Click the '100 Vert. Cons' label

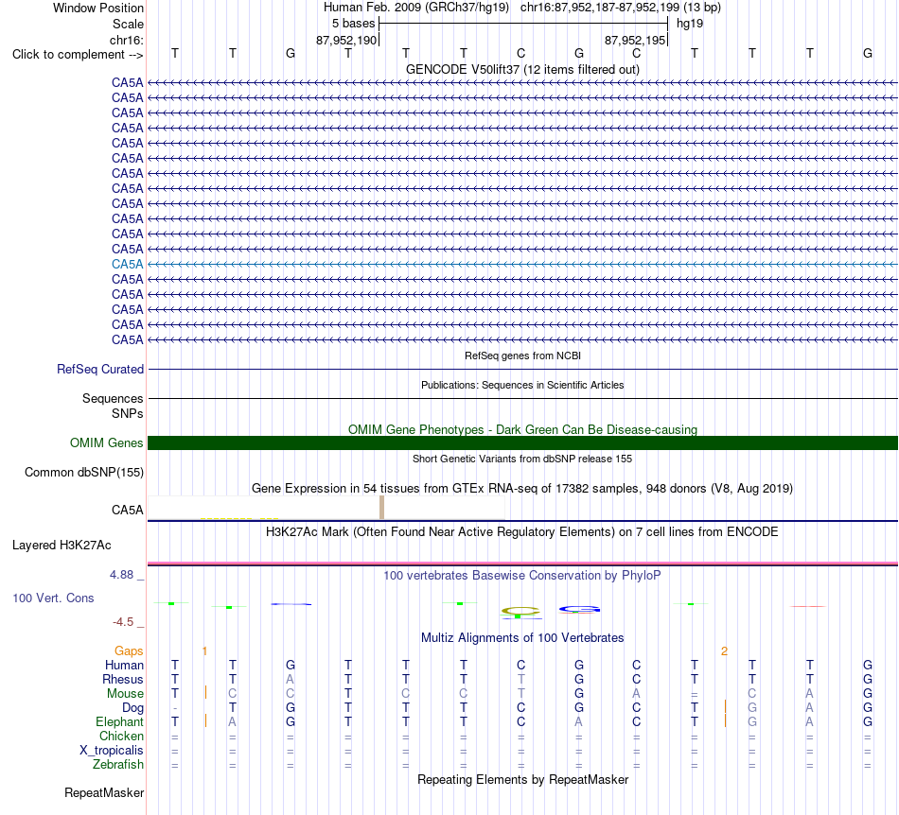(x=53, y=598)
